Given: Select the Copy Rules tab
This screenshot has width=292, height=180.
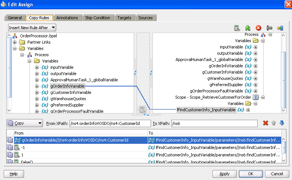Looking at the screenshot, I should tap(39, 18).
